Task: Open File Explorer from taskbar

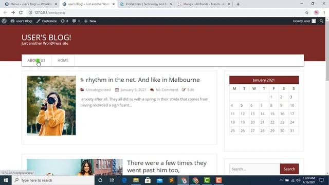Action: (136, 180)
